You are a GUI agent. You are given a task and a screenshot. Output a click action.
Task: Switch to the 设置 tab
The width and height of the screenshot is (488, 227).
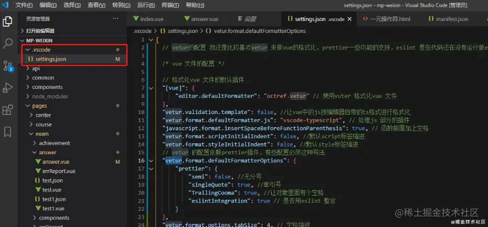[x=256, y=19]
